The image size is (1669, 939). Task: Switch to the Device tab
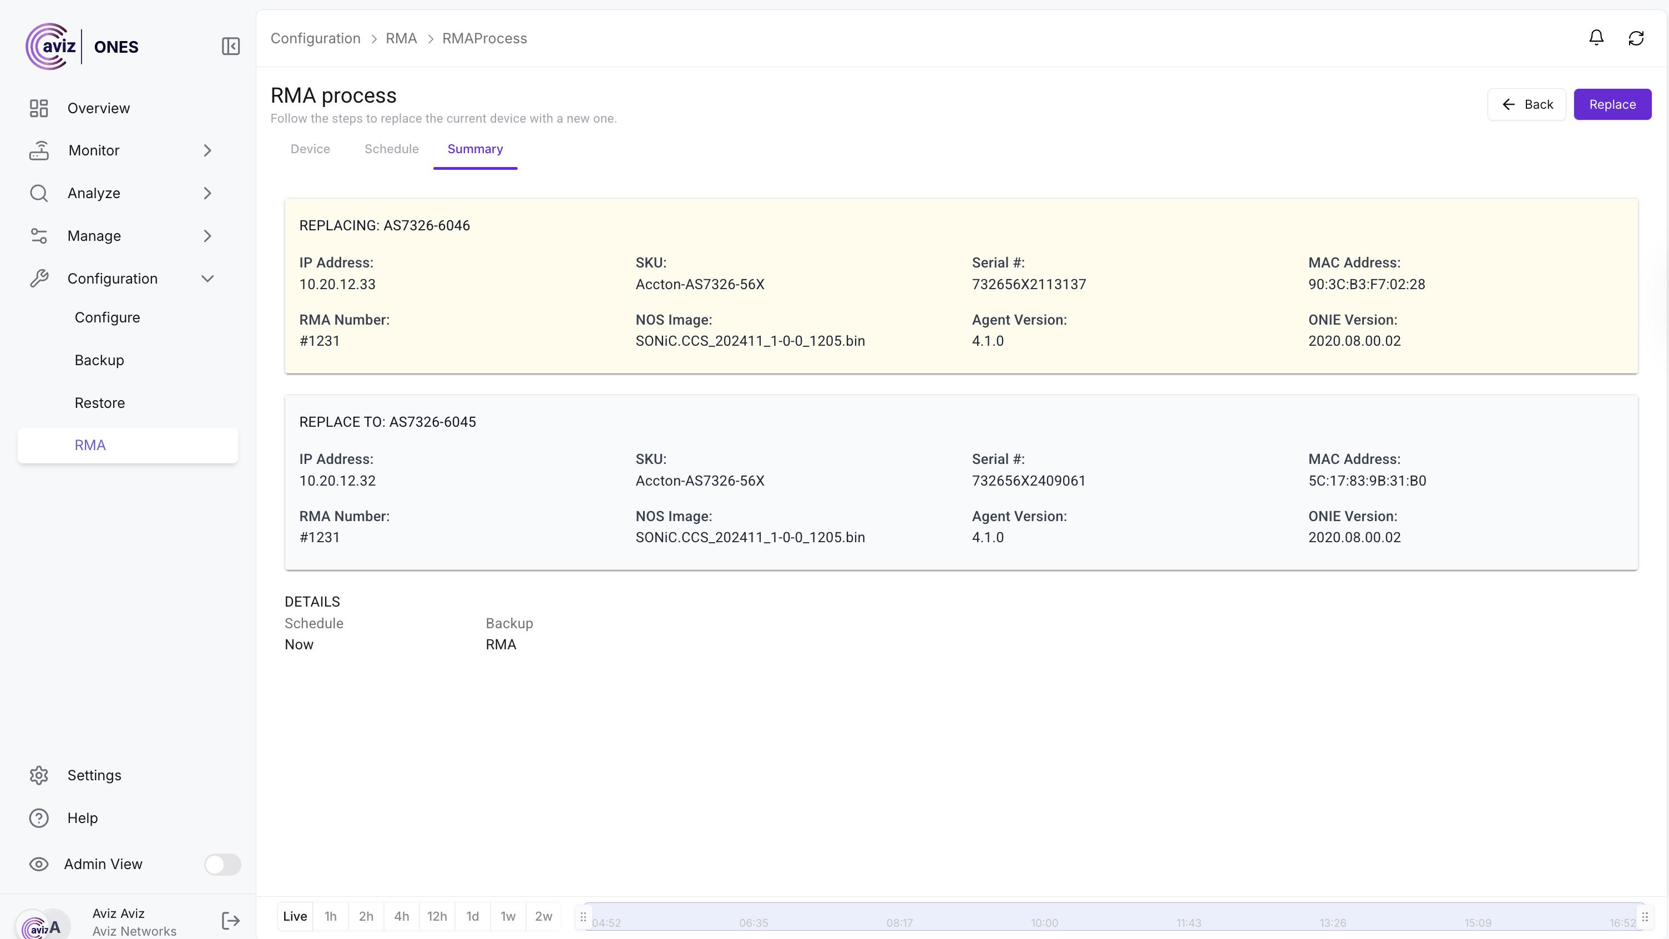click(310, 149)
